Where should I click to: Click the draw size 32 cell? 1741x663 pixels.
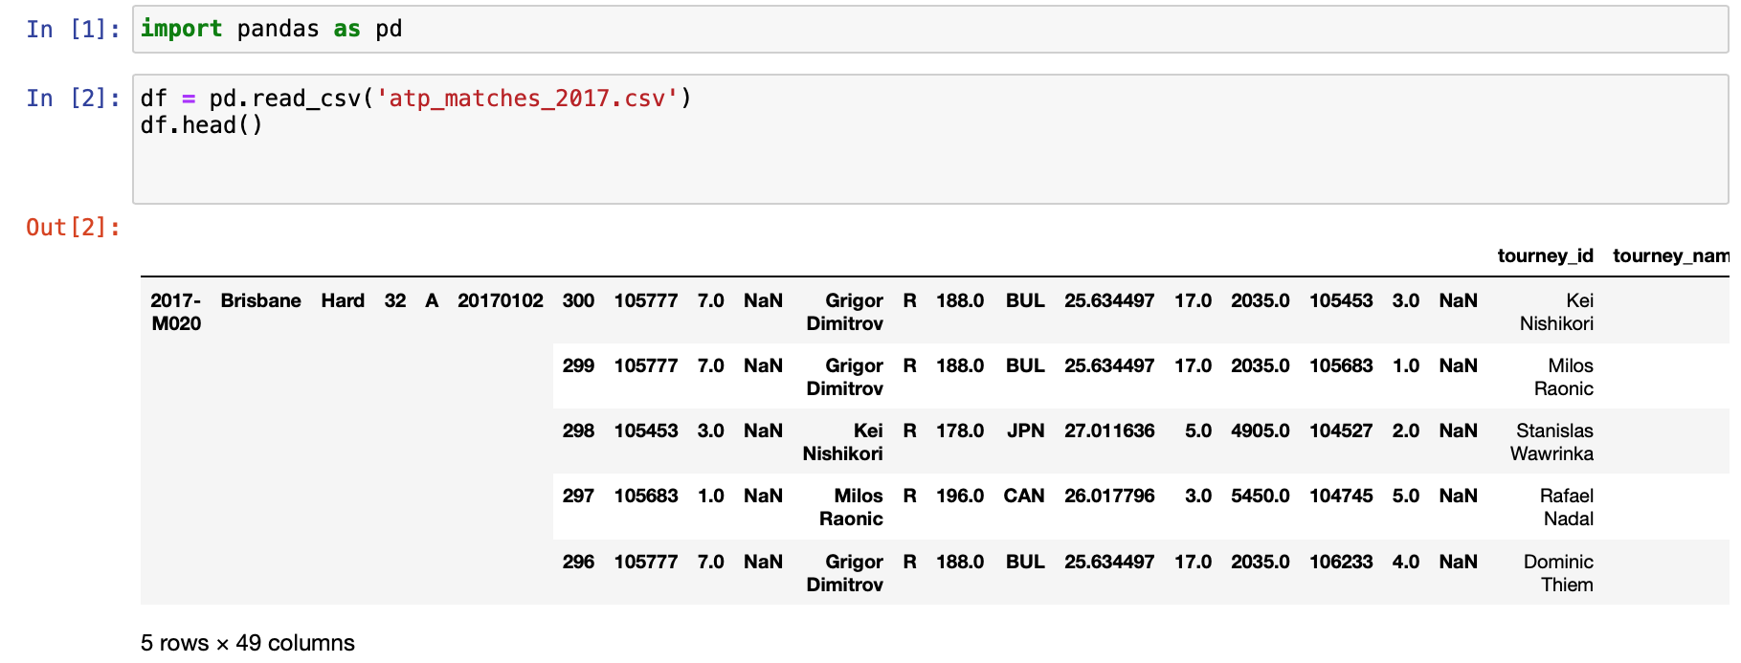click(395, 300)
